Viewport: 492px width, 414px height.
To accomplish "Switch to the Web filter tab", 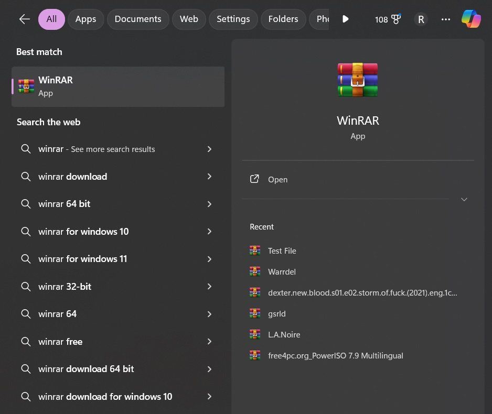I will pyautogui.click(x=189, y=19).
